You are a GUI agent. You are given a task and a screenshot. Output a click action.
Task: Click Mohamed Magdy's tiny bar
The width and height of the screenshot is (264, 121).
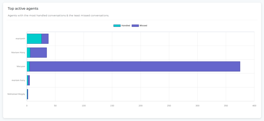pos(27,94)
